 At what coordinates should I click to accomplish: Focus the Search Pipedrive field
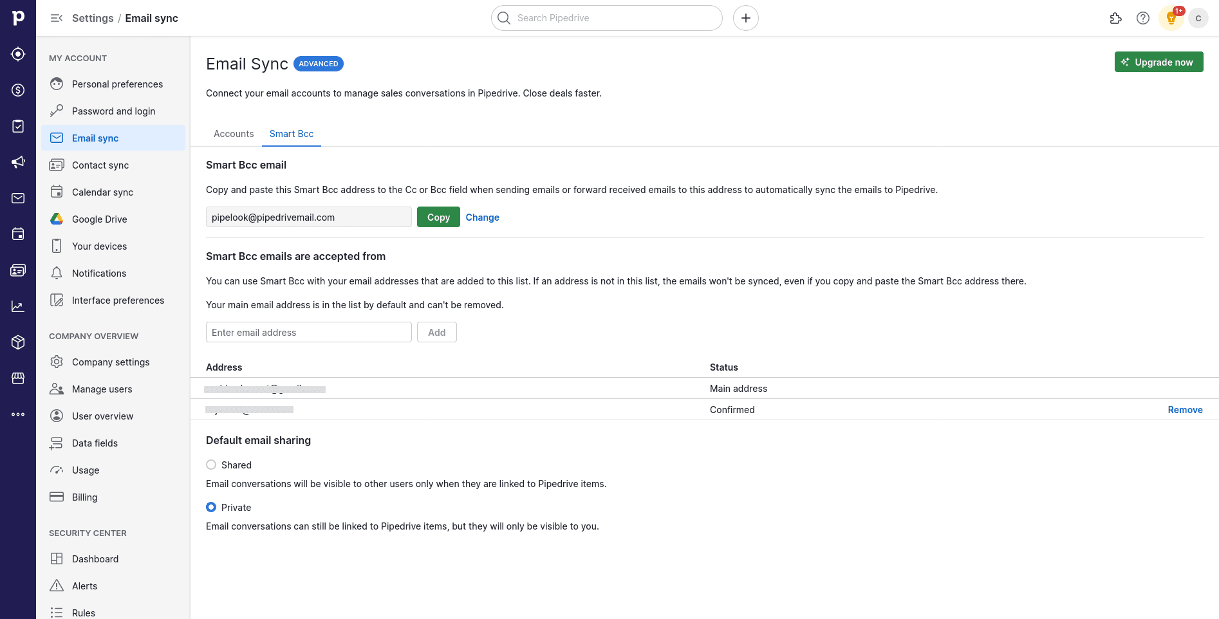point(607,18)
